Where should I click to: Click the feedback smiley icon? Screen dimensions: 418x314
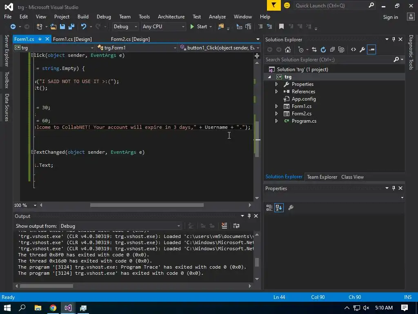coord(287,5)
